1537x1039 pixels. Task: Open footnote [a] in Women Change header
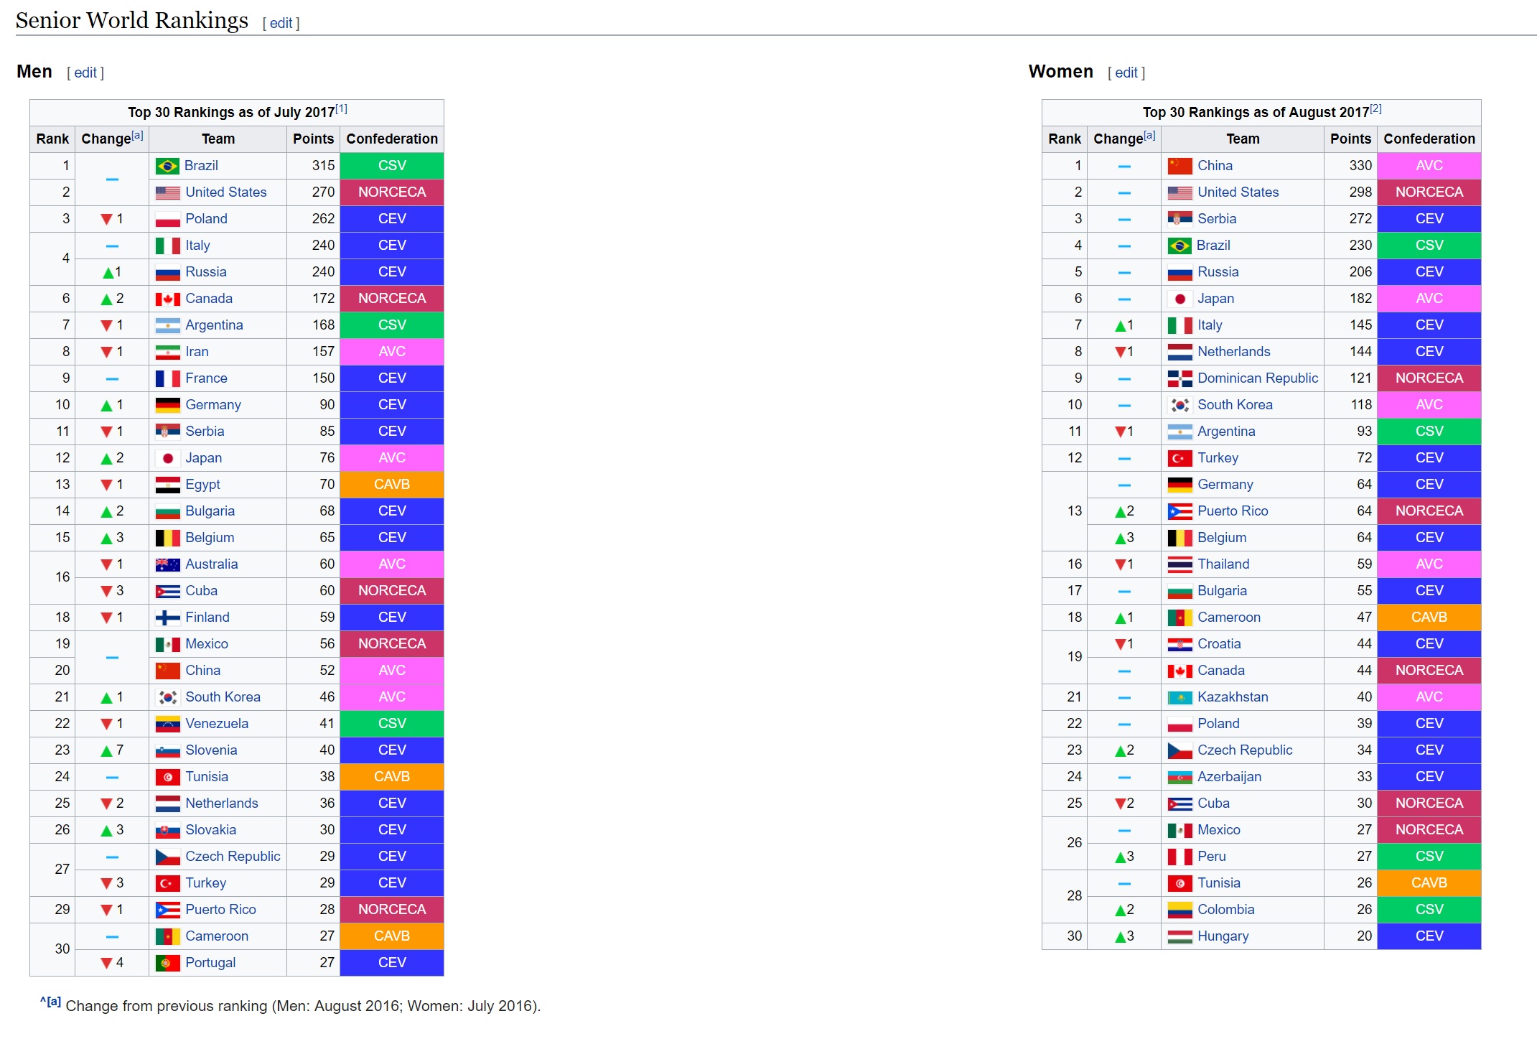[1149, 135]
